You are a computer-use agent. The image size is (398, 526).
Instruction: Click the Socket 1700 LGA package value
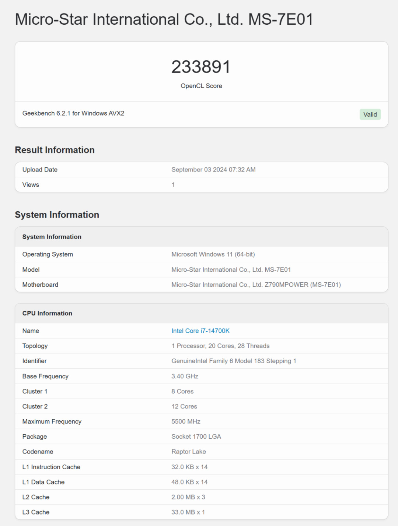[x=196, y=437]
